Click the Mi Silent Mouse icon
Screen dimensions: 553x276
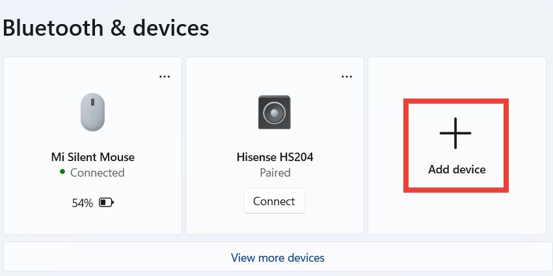pyautogui.click(x=92, y=112)
